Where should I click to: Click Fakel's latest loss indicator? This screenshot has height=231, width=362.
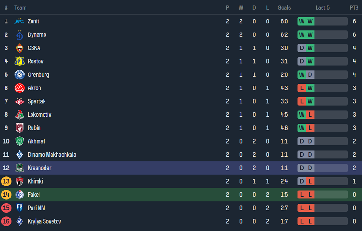(x=310, y=195)
